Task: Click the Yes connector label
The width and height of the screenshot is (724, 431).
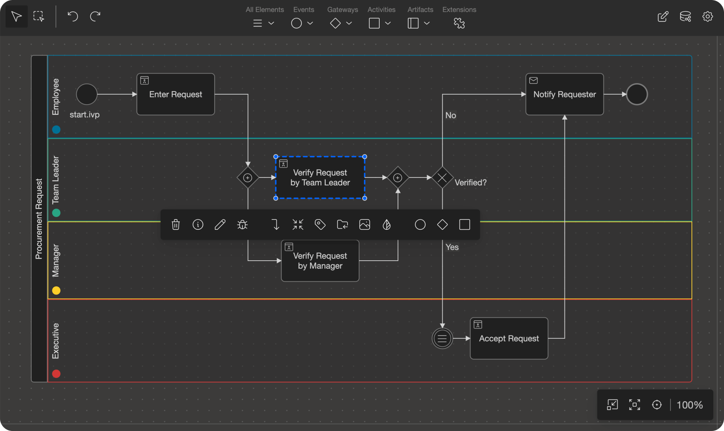Action: pyautogui.click(x=452, y=247)
